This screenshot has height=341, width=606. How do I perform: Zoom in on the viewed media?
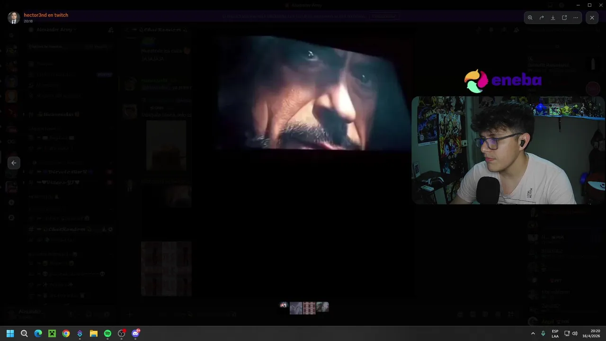[530, 18]
